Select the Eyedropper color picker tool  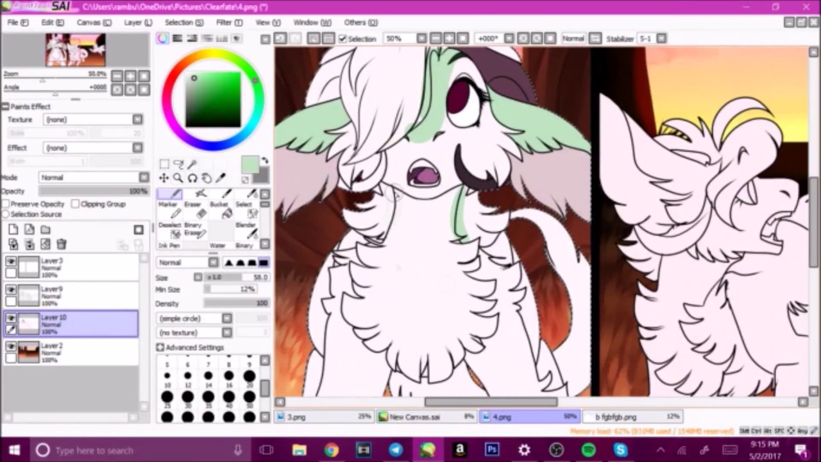220,178
